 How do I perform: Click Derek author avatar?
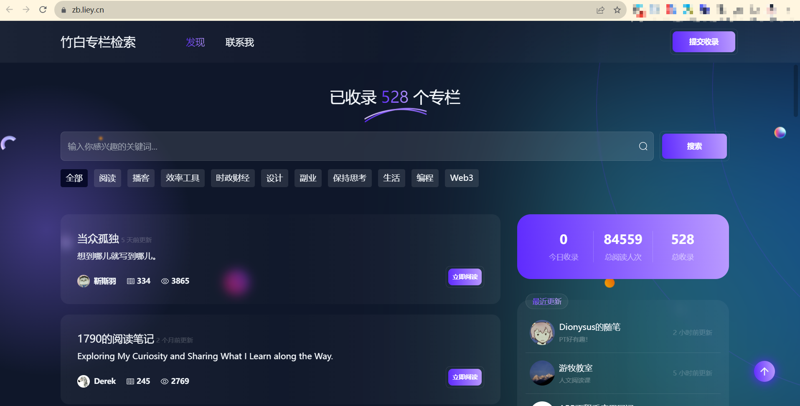84,381
